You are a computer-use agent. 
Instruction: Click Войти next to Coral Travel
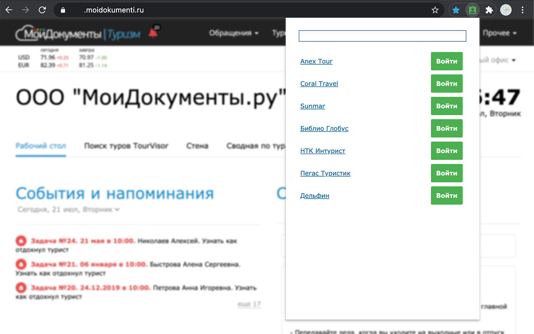tap(447, 83)
